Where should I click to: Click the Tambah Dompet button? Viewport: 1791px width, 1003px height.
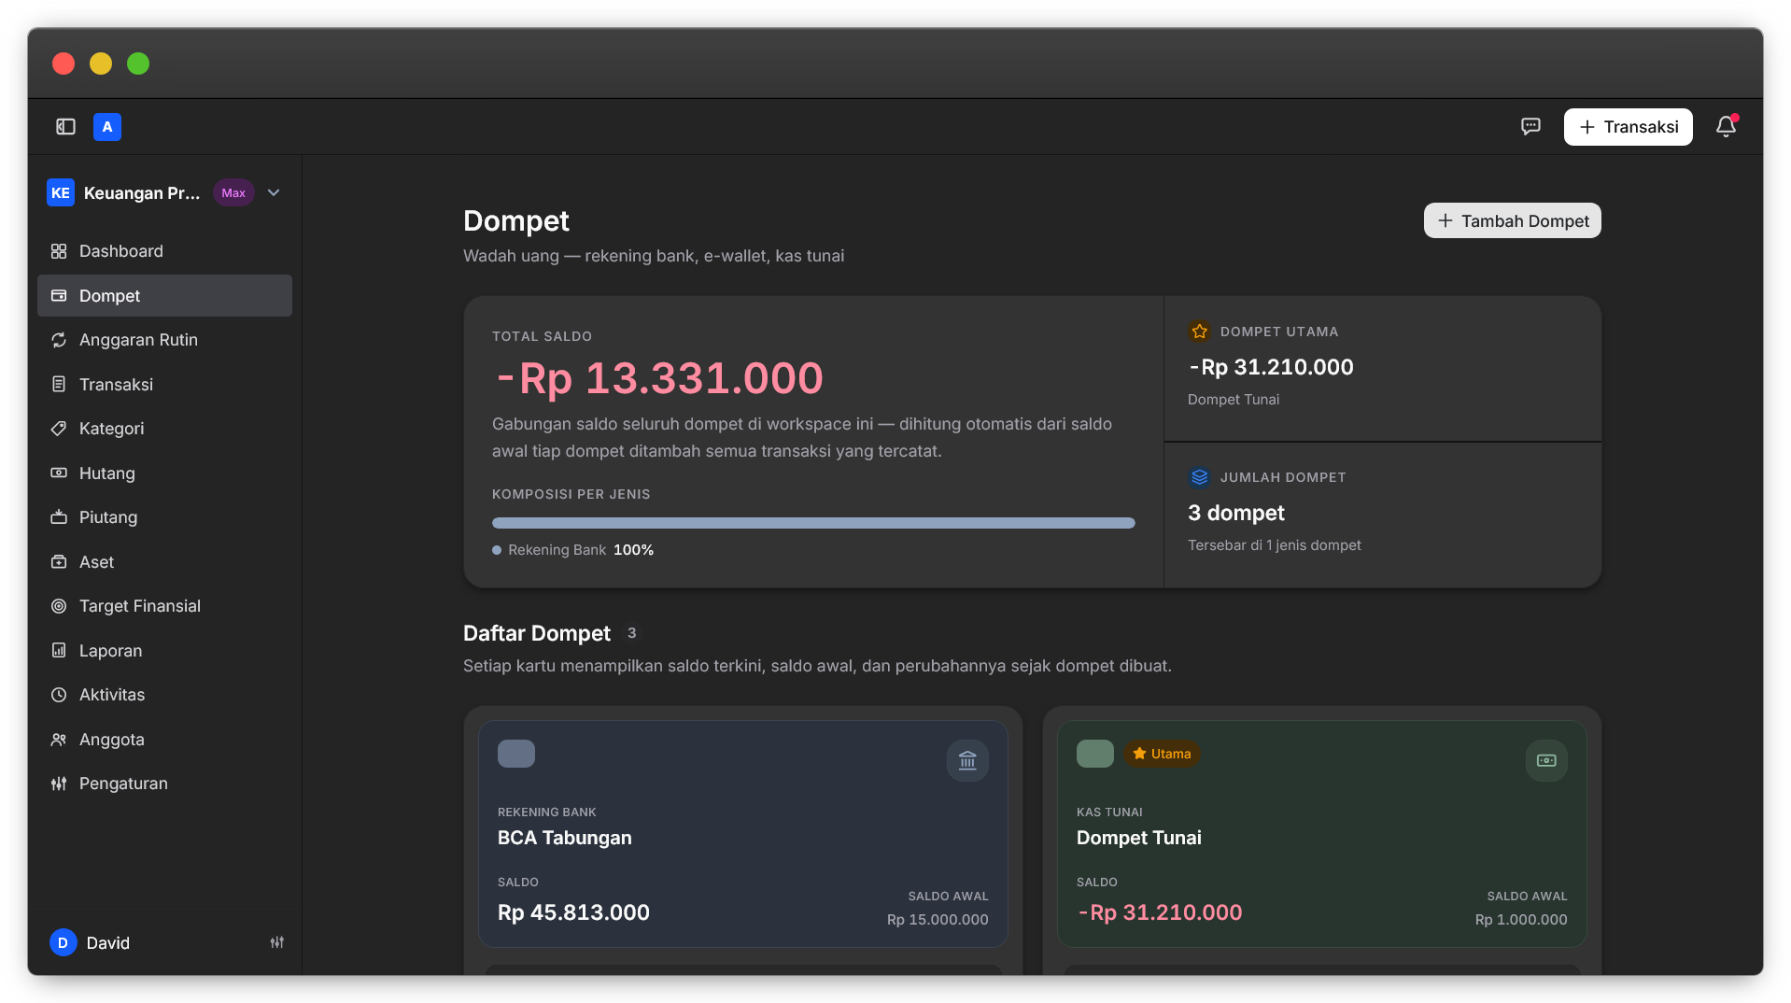(x=1512, y=221)
